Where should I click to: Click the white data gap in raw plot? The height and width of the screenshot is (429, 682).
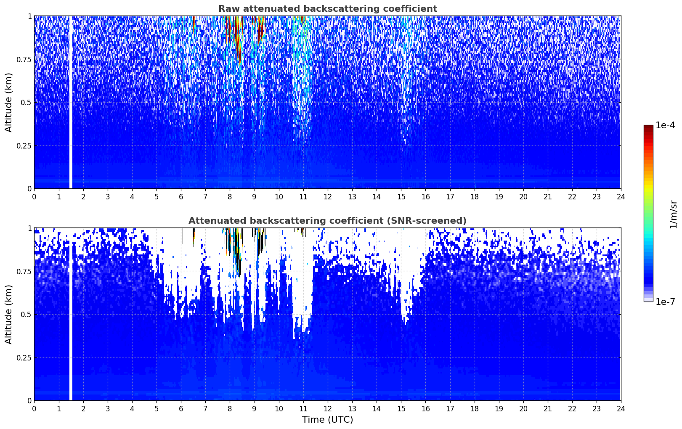tap(71, 102)
